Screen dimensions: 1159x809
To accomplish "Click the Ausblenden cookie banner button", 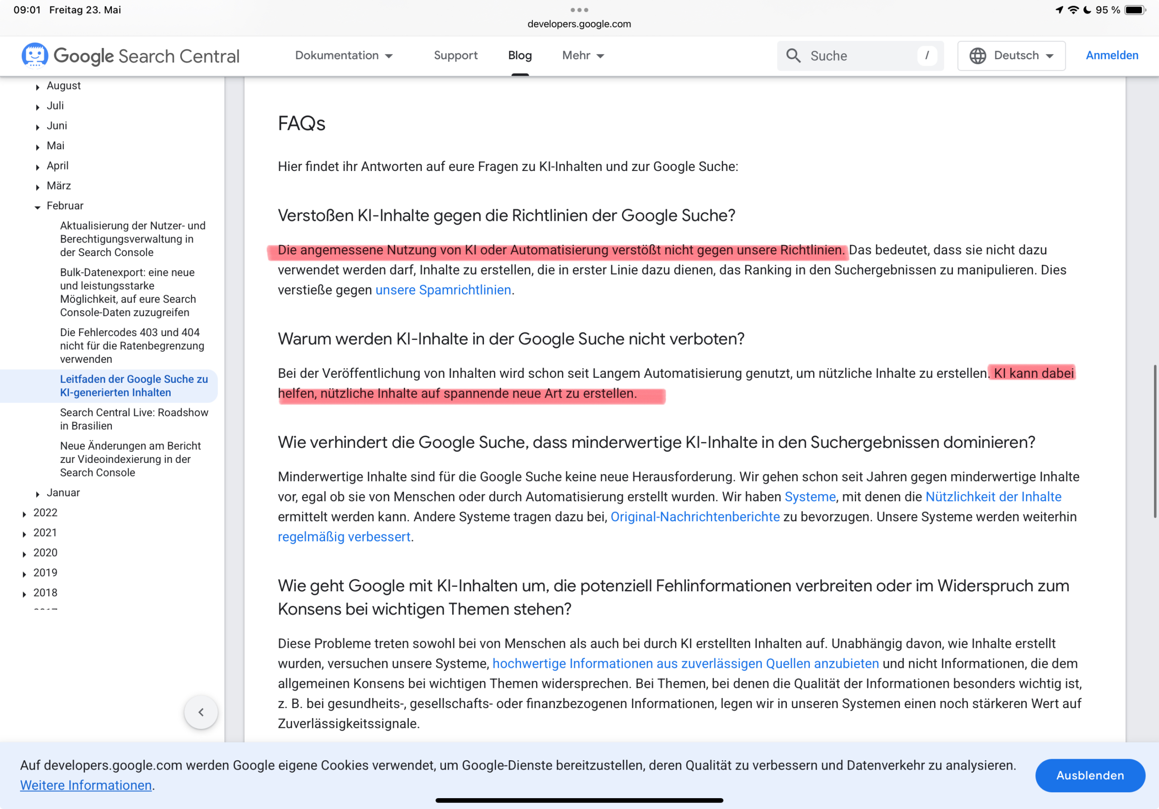I will (1090, 775).
